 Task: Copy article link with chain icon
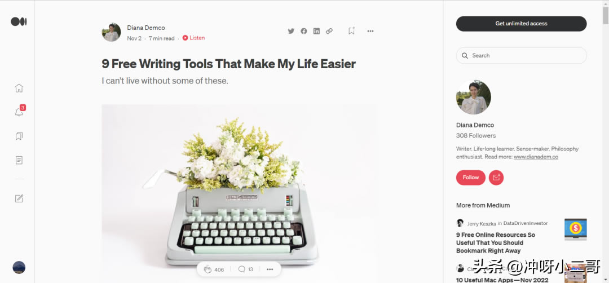329,31
